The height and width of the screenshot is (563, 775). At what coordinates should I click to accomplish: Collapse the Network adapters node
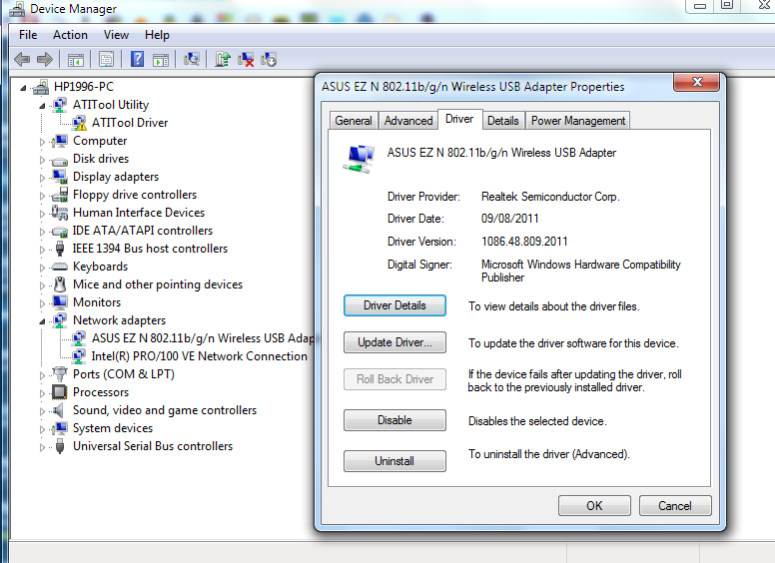[42, 321]
